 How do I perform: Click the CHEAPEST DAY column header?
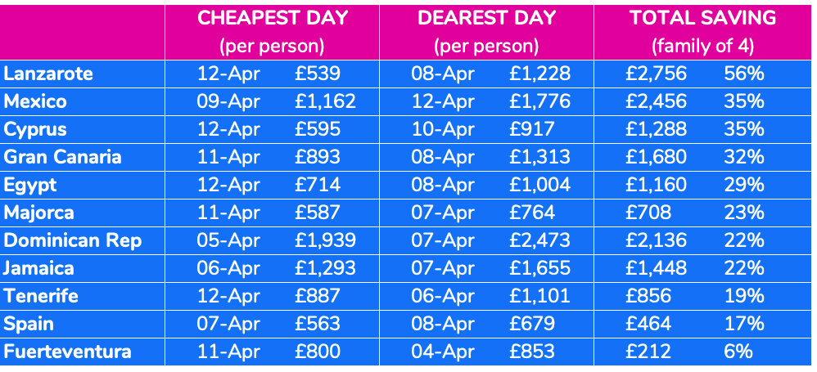271,18
